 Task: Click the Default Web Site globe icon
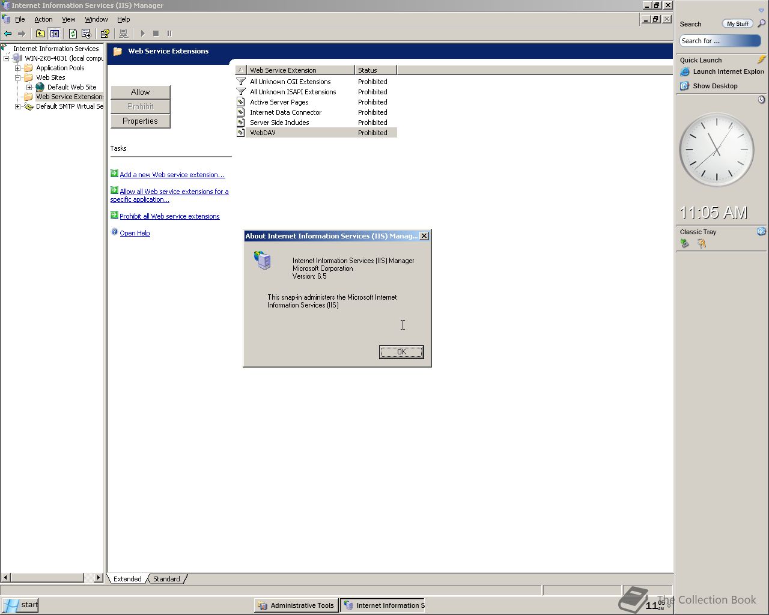point(40,87)
